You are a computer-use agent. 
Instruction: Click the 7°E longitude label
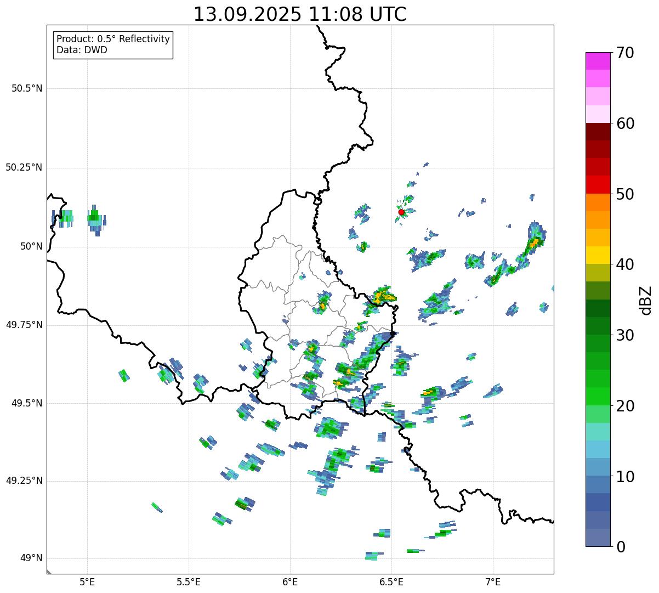493,581
